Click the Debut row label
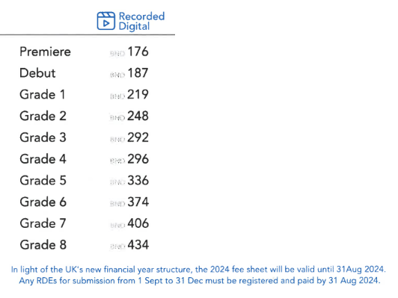 tap(37, 73)
